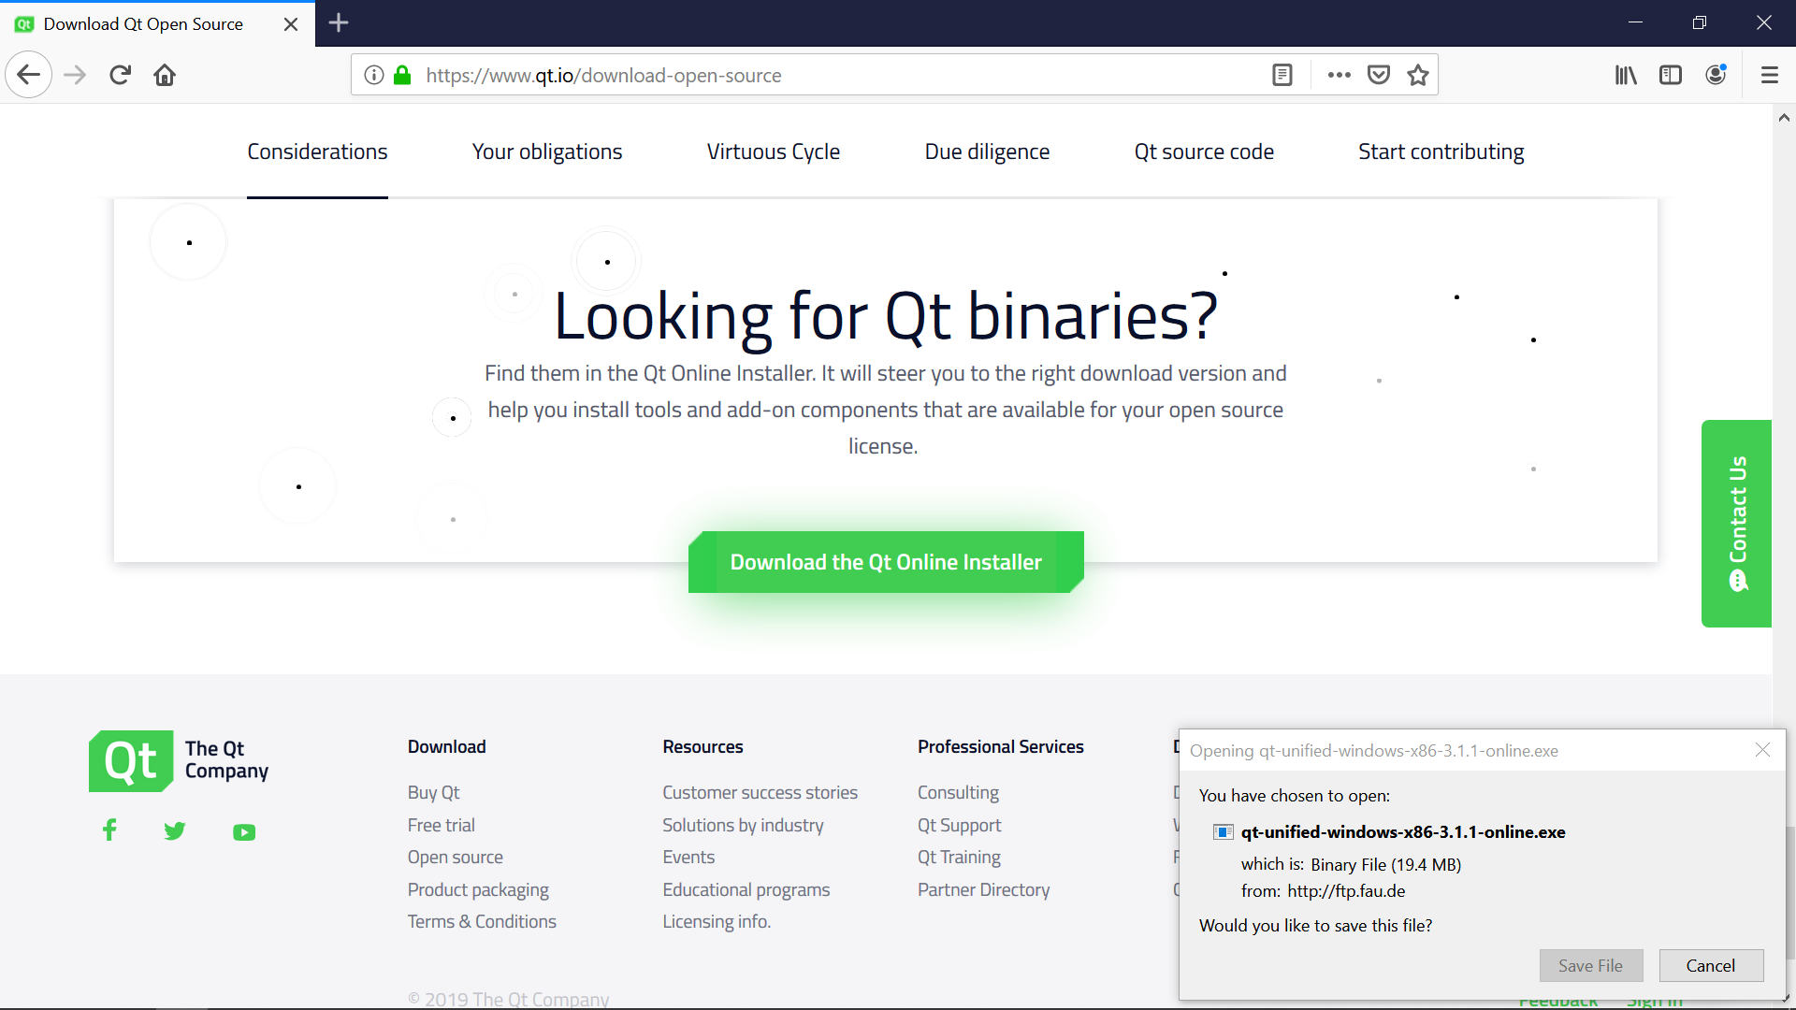Image resolution: width=1796 pixels, height=1010 pixels.
Task: Click Save File in the dialog
Action: click(1590, 966)
